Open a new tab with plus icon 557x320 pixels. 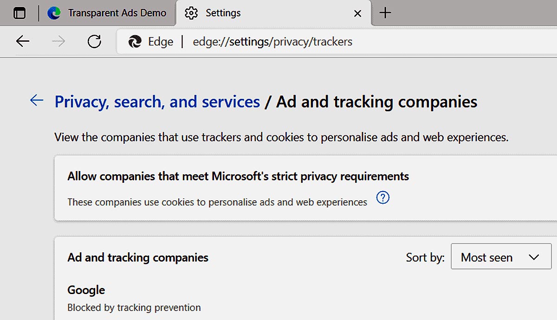pos(385,13)
